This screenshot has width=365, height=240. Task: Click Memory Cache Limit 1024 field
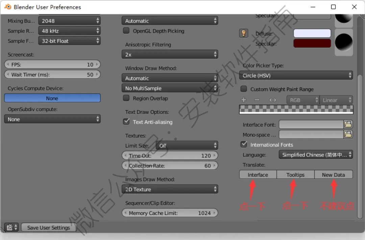(x=170, y=213)
